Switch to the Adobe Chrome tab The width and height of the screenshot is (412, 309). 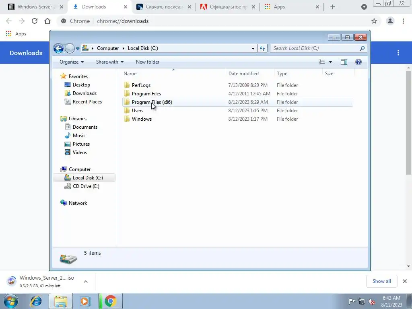point(228,7)
